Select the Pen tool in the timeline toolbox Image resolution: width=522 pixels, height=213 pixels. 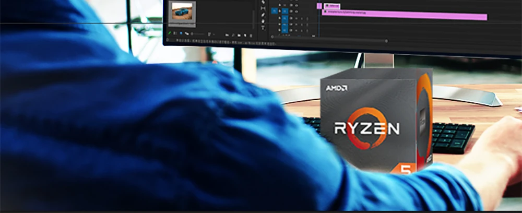pos(263,15)
